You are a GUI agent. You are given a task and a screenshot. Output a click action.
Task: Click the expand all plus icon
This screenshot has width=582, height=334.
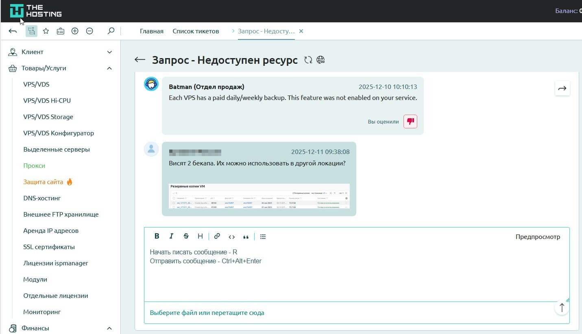pyautogui.click(x=75, y=31)
